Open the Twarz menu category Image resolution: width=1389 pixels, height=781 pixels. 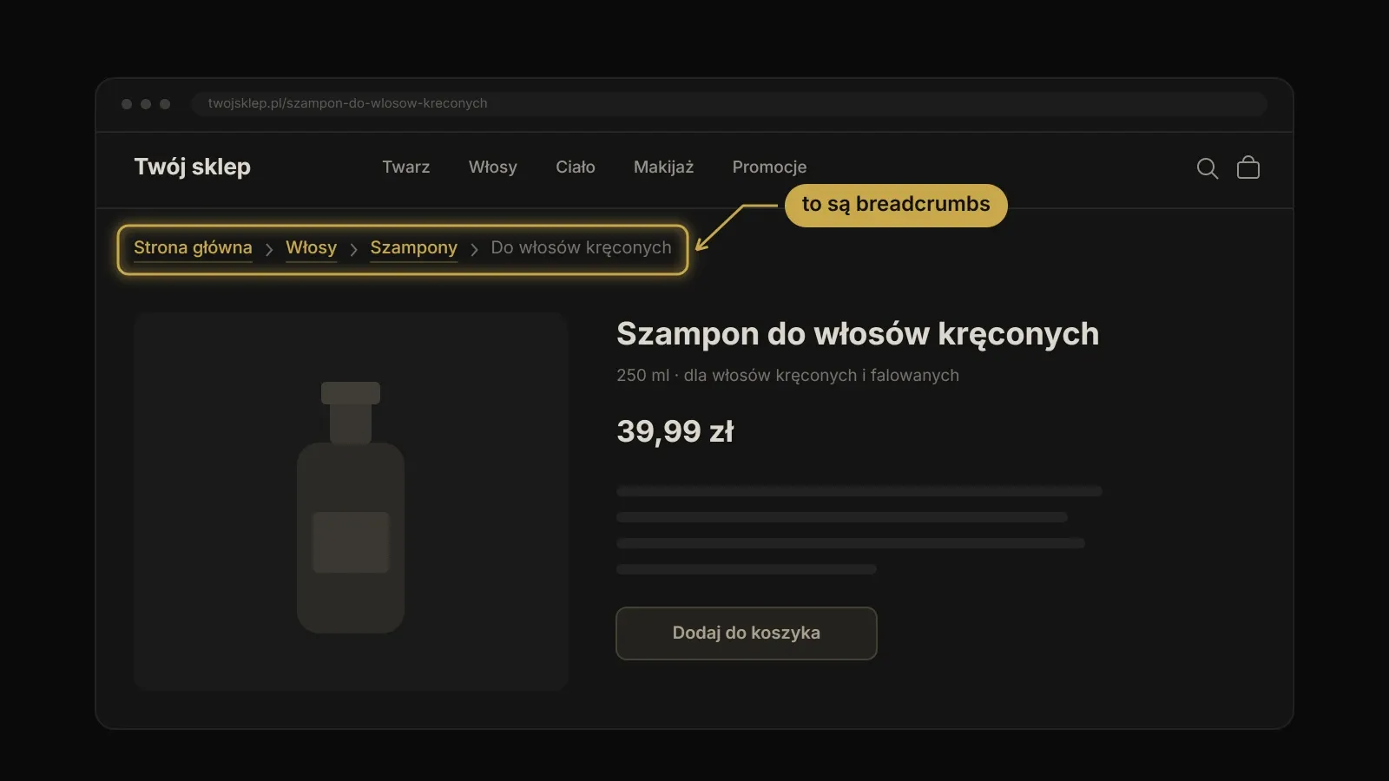(405, 167)
